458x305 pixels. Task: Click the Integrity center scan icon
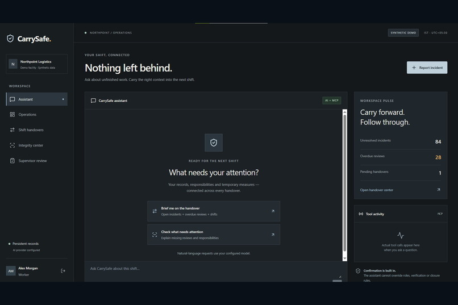point(13,145)
